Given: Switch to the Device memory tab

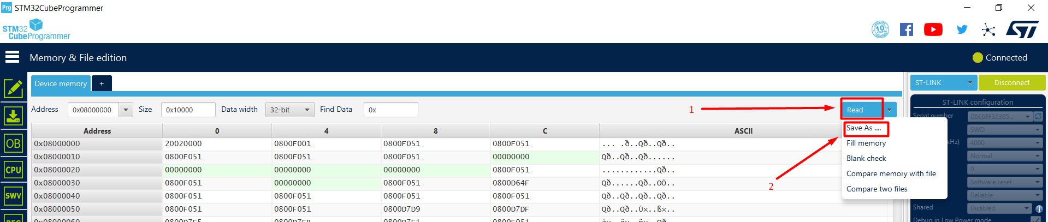Looking at the screenshot, I should click(x=61, y=83).
